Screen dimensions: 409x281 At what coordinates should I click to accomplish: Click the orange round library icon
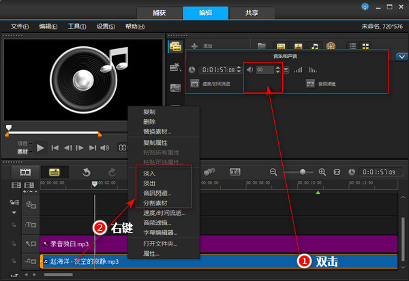click(x=331, y=46)
